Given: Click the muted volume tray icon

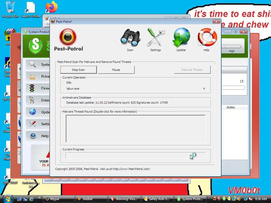Looking at the screenshot, I should 250,199.
